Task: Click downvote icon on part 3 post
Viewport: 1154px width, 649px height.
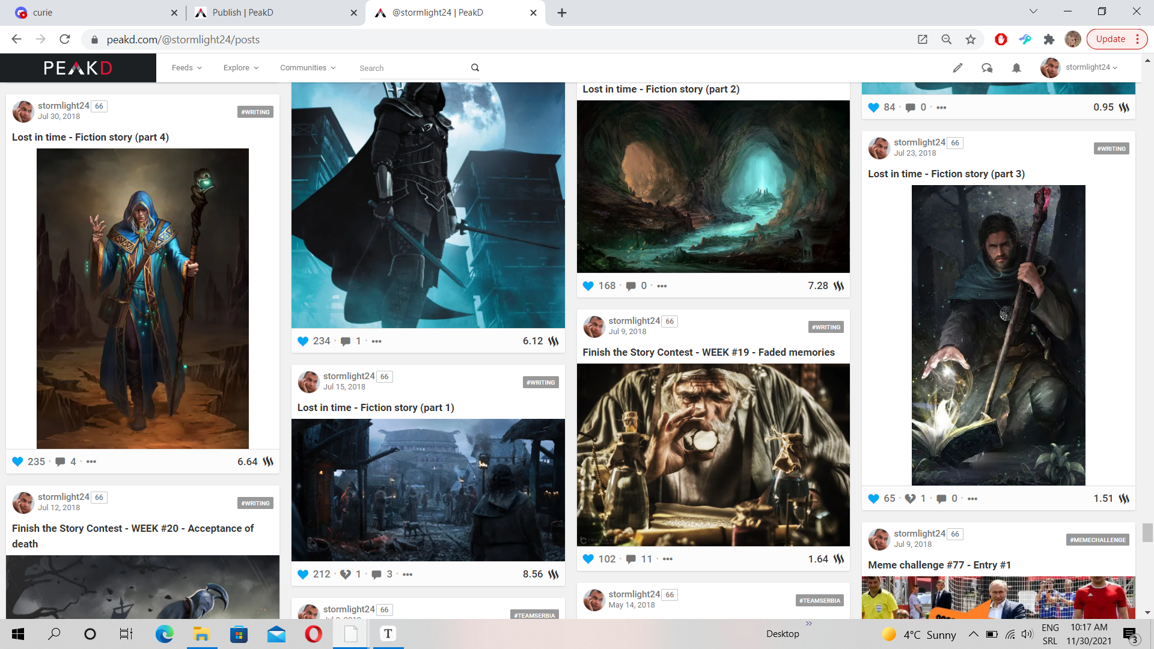Action: [911, 499]
